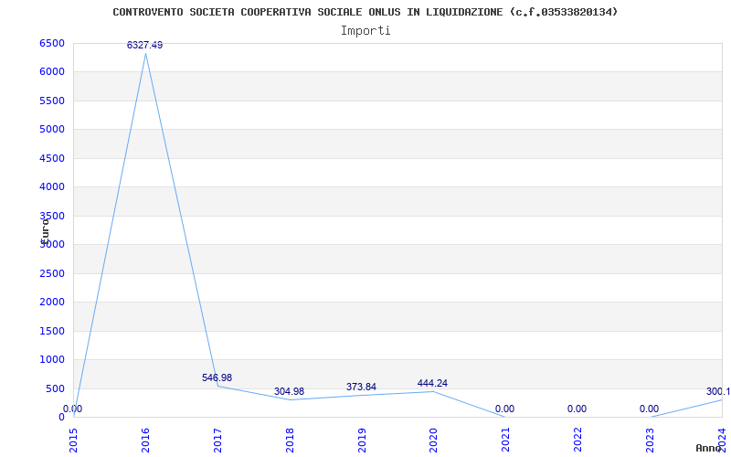Click the 0.00 label above 2015
Screen dimensions: 731x457
tap(73, 409)
